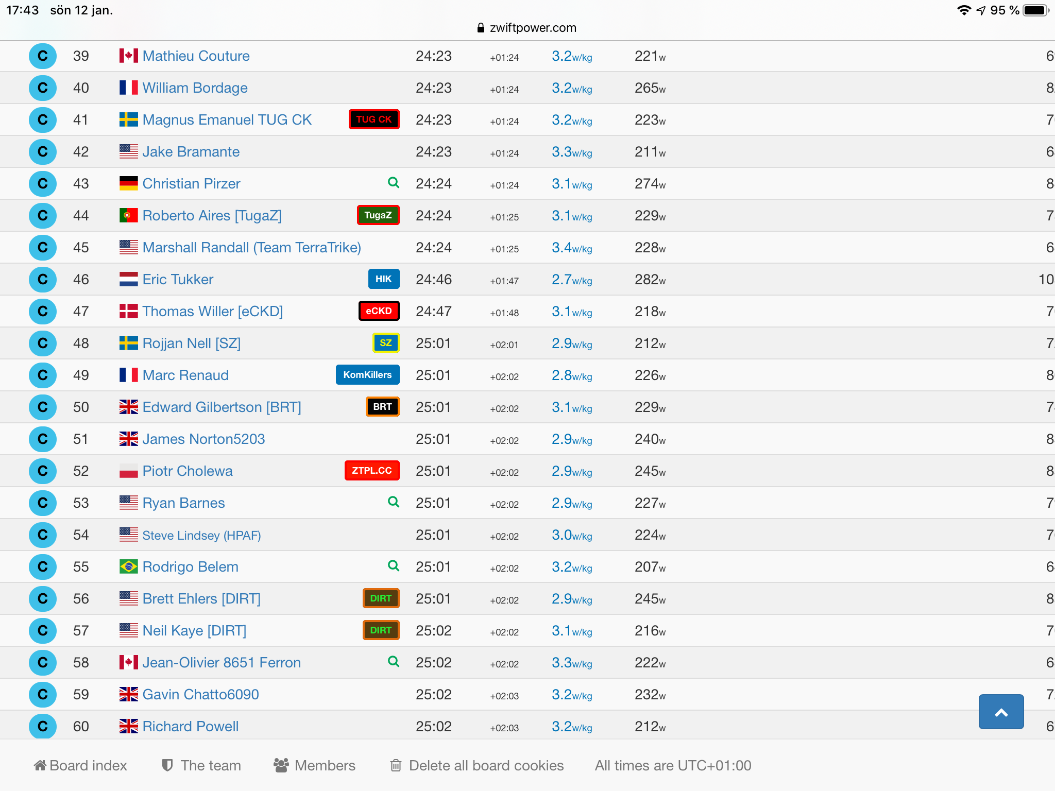The width and height of the screenshot is (1055, 791).
Task: Open The team footer link
Action: click(201, 766)
